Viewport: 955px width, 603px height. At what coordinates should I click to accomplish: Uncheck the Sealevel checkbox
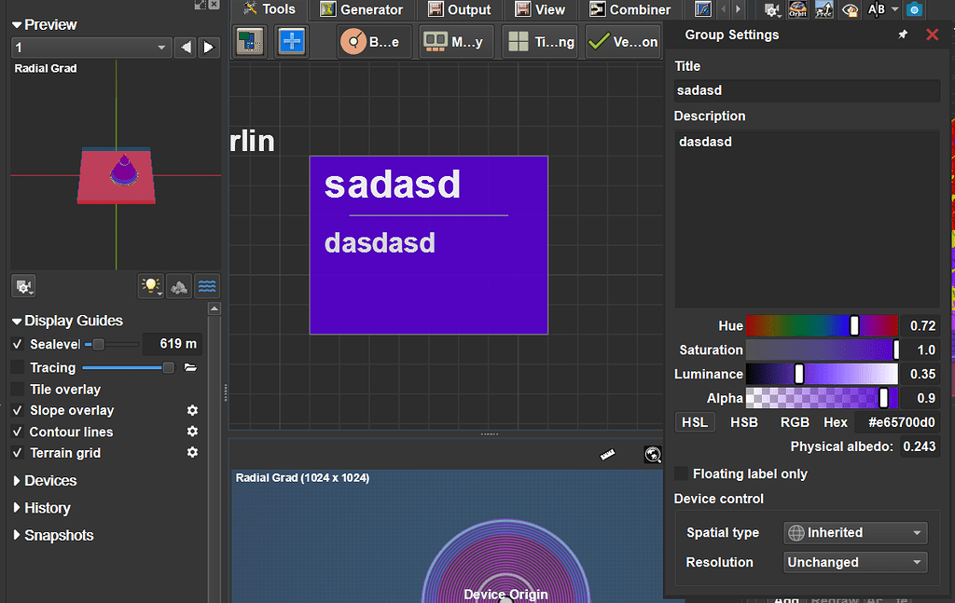point(18,344)
